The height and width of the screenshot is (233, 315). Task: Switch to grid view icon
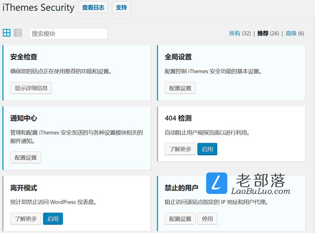pos(7,32)
